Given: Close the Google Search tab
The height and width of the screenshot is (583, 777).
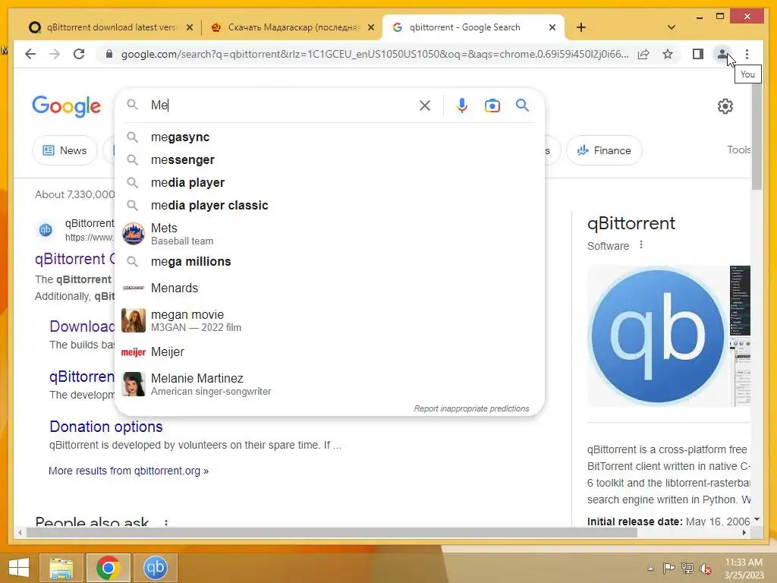Looking at the screenshot, I should [552, 28].
